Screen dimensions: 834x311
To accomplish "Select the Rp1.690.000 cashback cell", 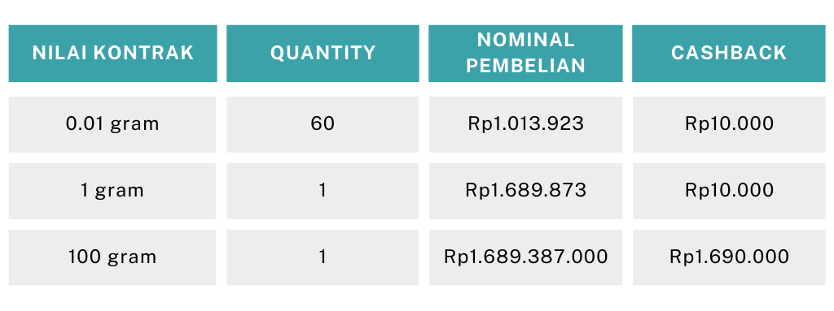I will point(729,257).
